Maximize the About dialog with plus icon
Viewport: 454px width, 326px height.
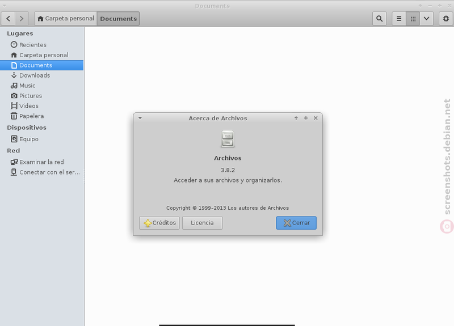pos(306,118)
